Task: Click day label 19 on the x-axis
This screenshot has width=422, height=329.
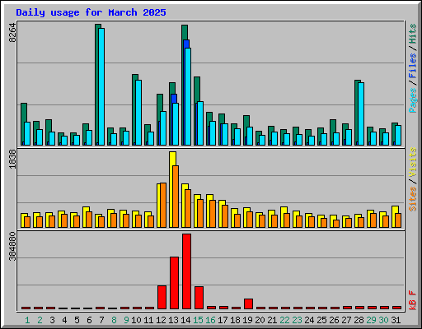Action: [x=247, y=320]
